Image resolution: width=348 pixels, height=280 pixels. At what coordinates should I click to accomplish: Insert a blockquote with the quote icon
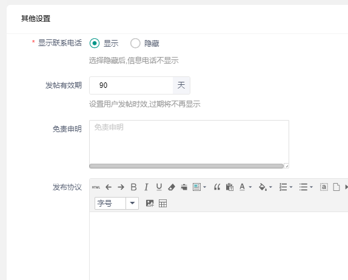[x=217, y=187]
